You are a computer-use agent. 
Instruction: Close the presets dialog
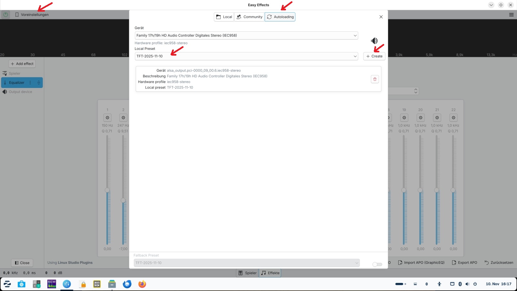pyautogui.click(x=381, y=17)
